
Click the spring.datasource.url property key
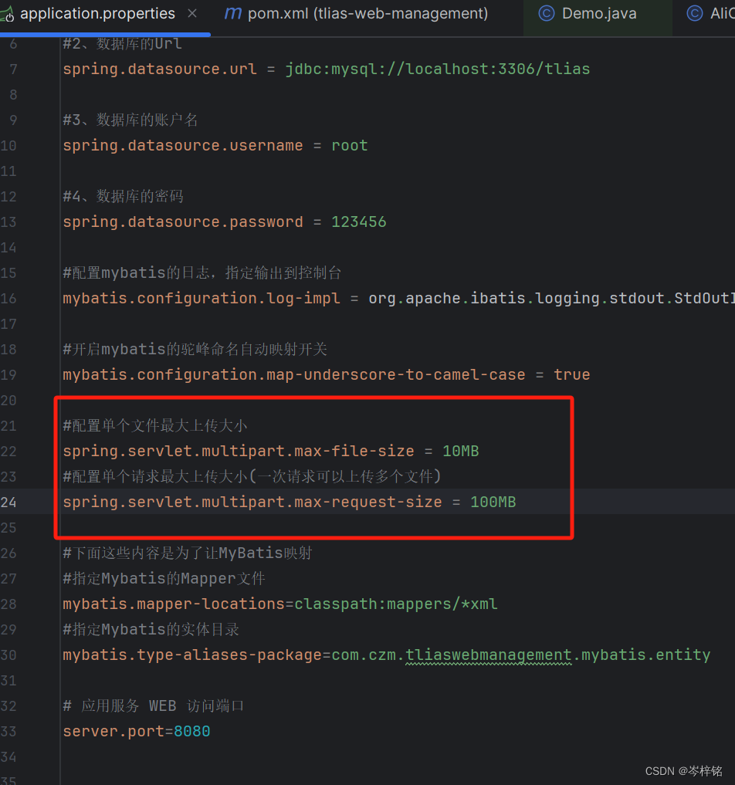pyautogui.click(x=160, y=69)
